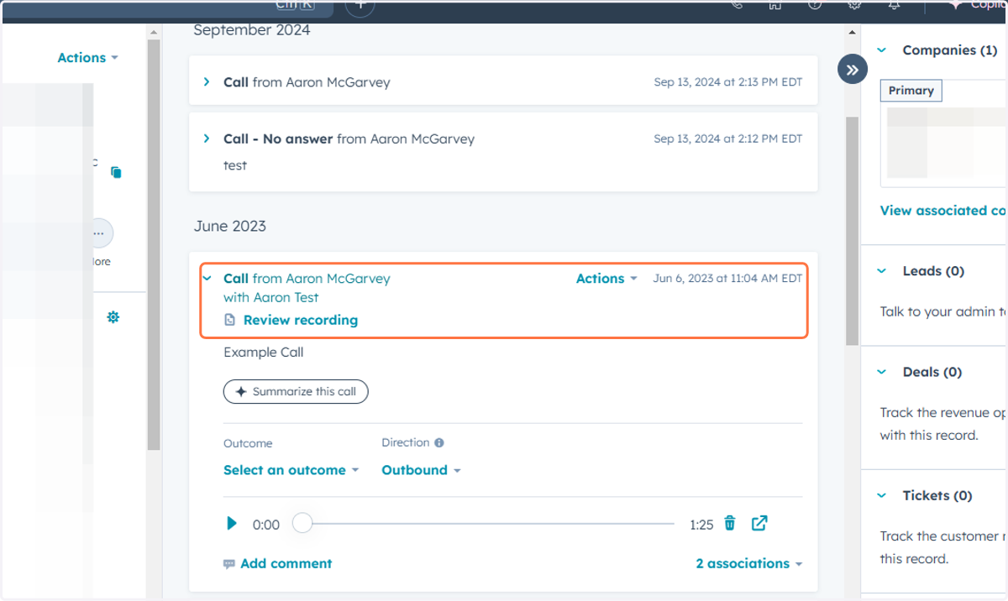Viewport: 1008px width, 601px height.
Task: Click the copy icon in the left panel
Action: click(116, 172)
